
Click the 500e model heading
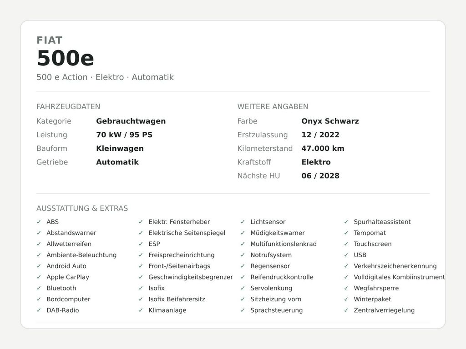(x=66, y=58)
